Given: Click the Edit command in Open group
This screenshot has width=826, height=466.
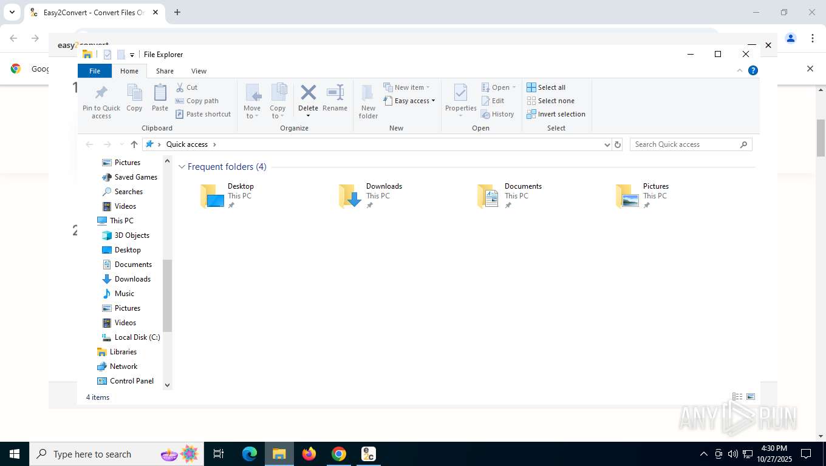Looking at the screenshot, I should coord(493,101).
